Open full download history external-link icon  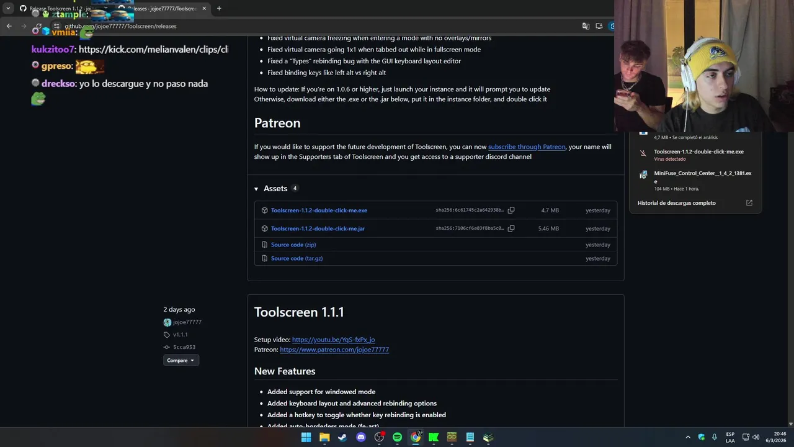pos(749,203)
